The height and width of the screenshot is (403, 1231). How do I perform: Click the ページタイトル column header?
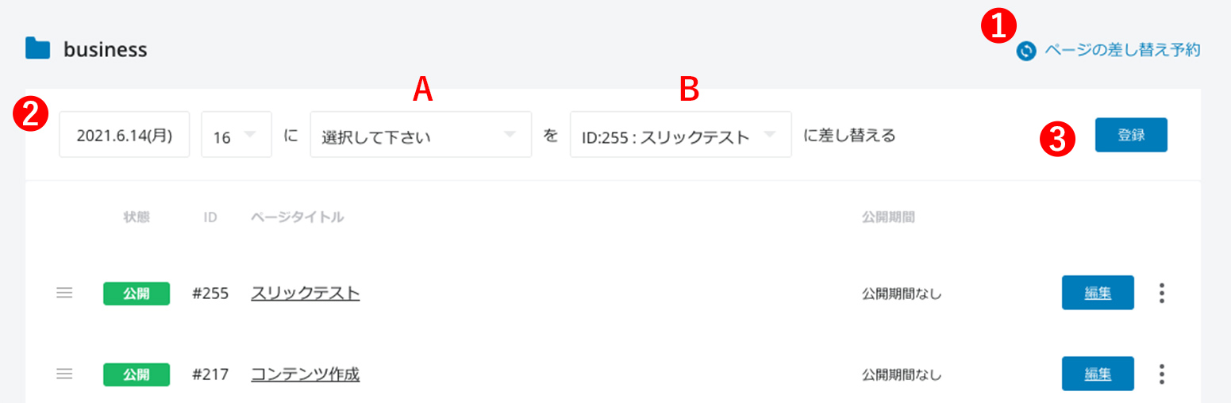pos(297,217)
